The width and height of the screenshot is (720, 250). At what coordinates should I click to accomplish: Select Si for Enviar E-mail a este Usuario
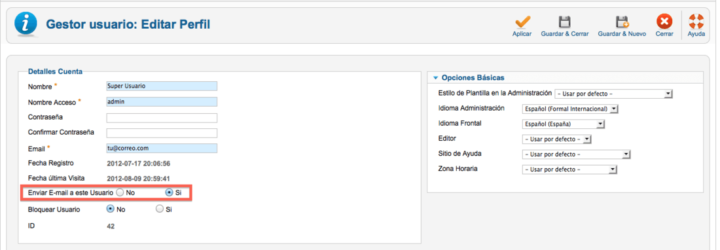click(168, 193)
